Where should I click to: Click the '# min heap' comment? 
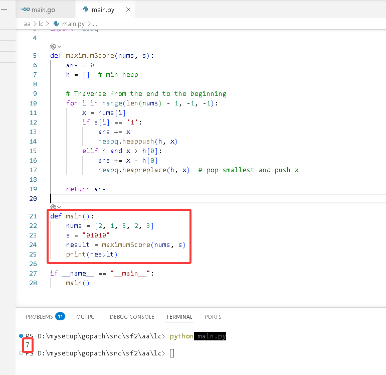coord(118,75)
